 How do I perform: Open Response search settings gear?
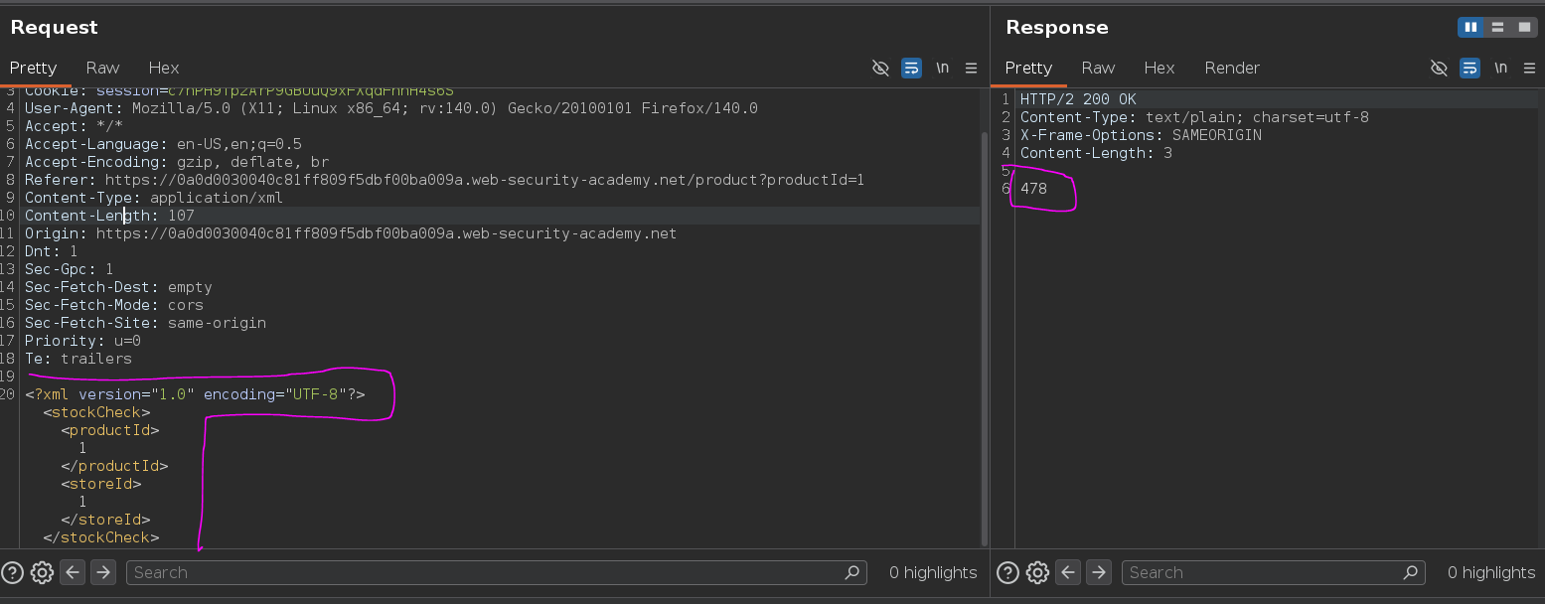coord(1037,572)
